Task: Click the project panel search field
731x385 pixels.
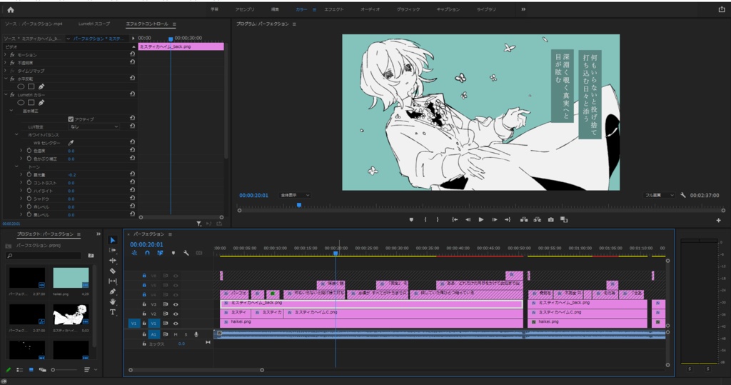Action: pyautogui.click(x=44, y=256)
